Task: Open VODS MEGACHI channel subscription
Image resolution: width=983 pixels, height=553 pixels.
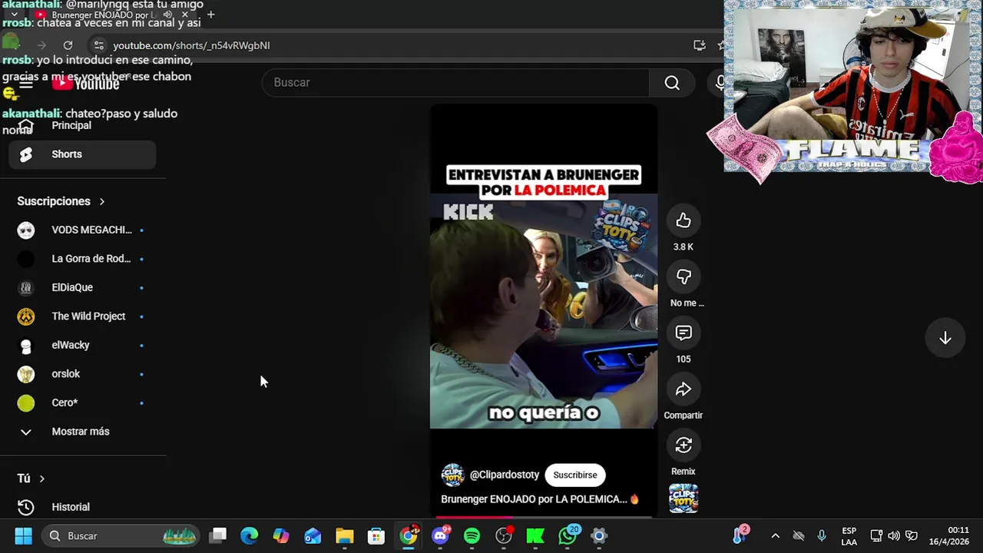Action: 83,230
